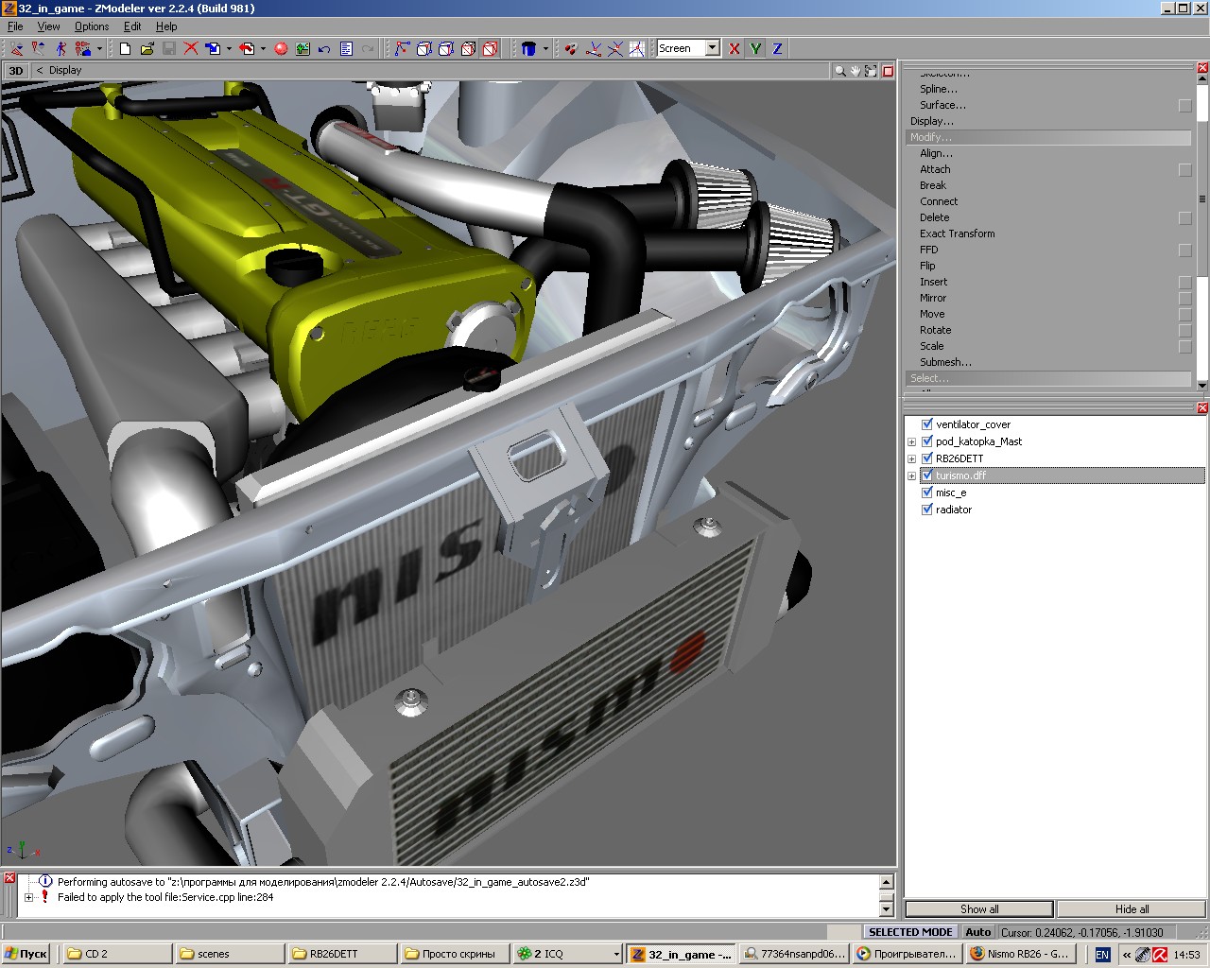The height and width of the screenshot is (968, 1210).
Task: Switch to Objects level cube icon
Action: coord(468,48)
